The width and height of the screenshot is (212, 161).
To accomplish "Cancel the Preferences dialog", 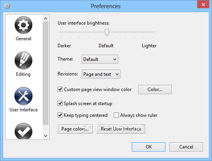I will pos(186,147).
